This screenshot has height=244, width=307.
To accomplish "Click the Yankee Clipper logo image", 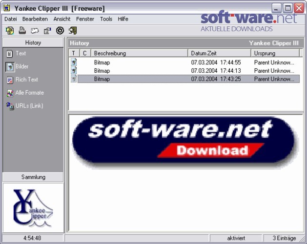I will tap(33, 208).
